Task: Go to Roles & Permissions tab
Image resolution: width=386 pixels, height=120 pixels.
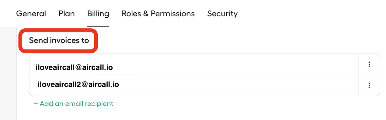Action: pos(158,14)
